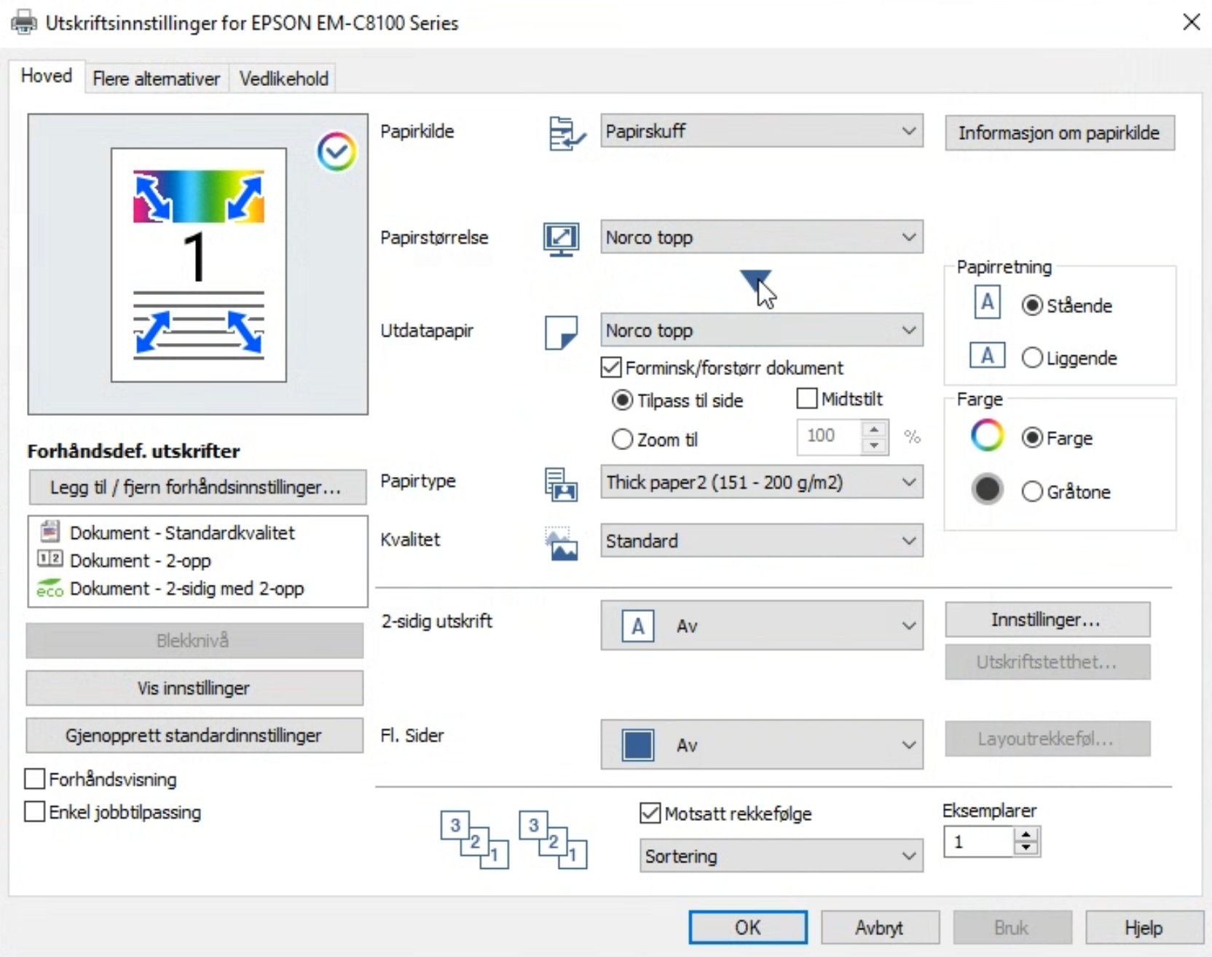
Task: Enable the Forhåndsvisning checkbox
Action: click(34, 779)
